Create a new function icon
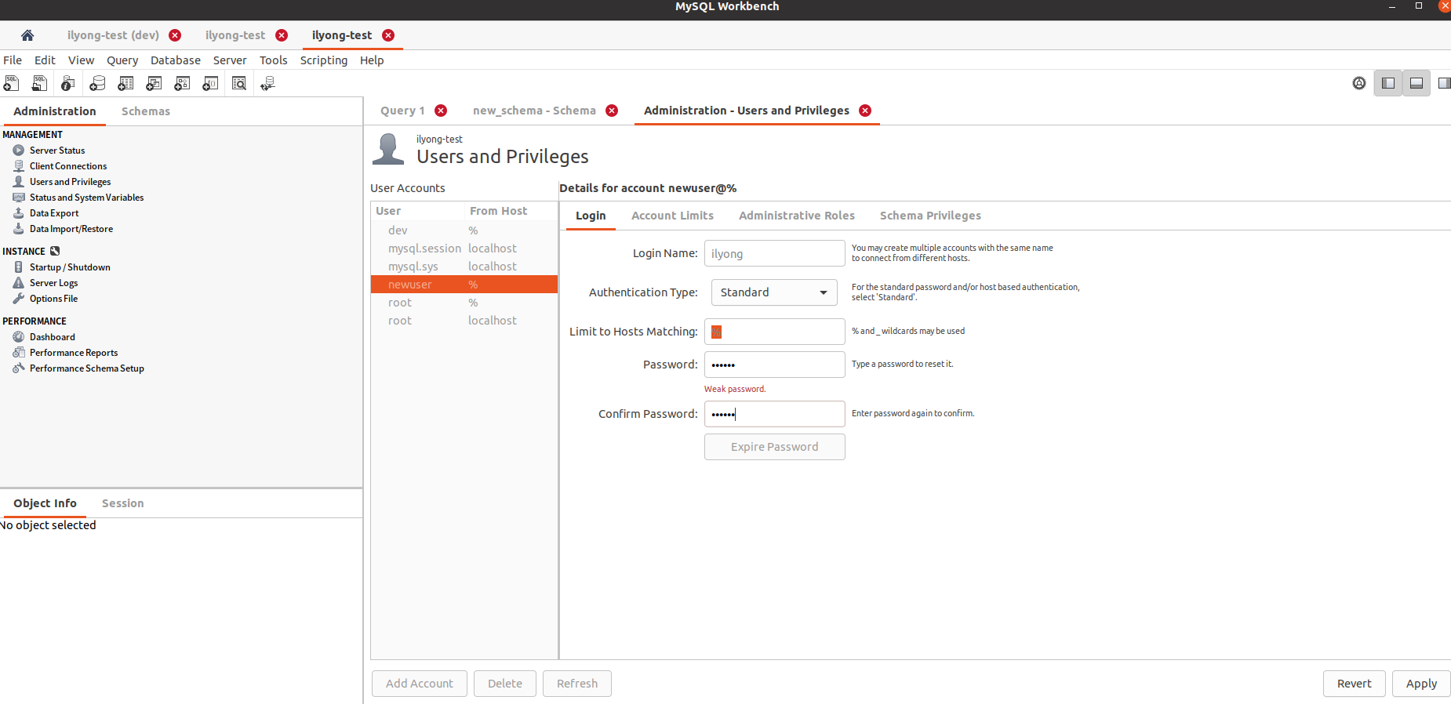Screen dimensions: 1451x704 pyautogui.click(x=210, y=83)
